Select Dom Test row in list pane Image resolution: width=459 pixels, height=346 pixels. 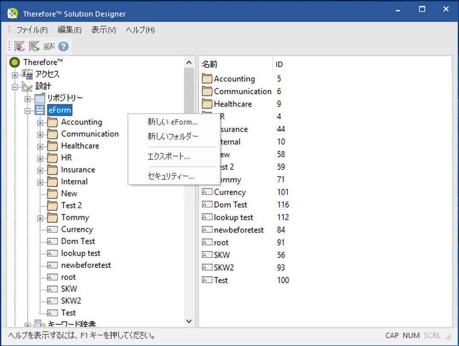pos(230,205)
